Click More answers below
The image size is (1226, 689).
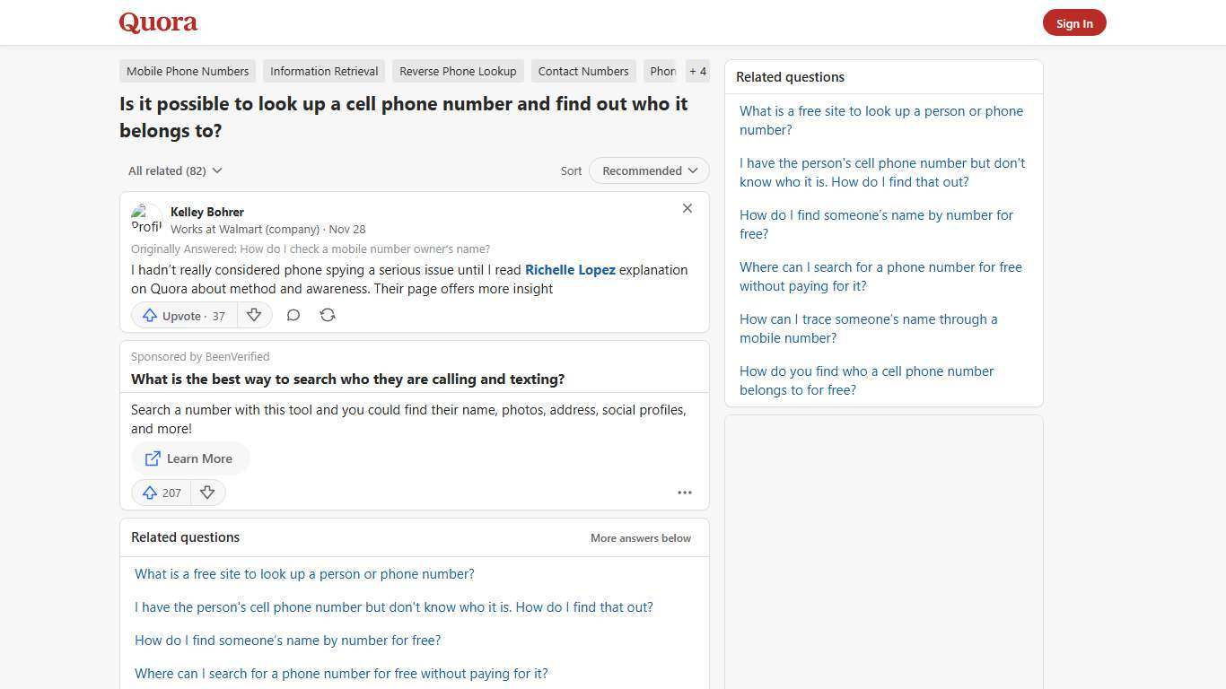coord(640,537)
